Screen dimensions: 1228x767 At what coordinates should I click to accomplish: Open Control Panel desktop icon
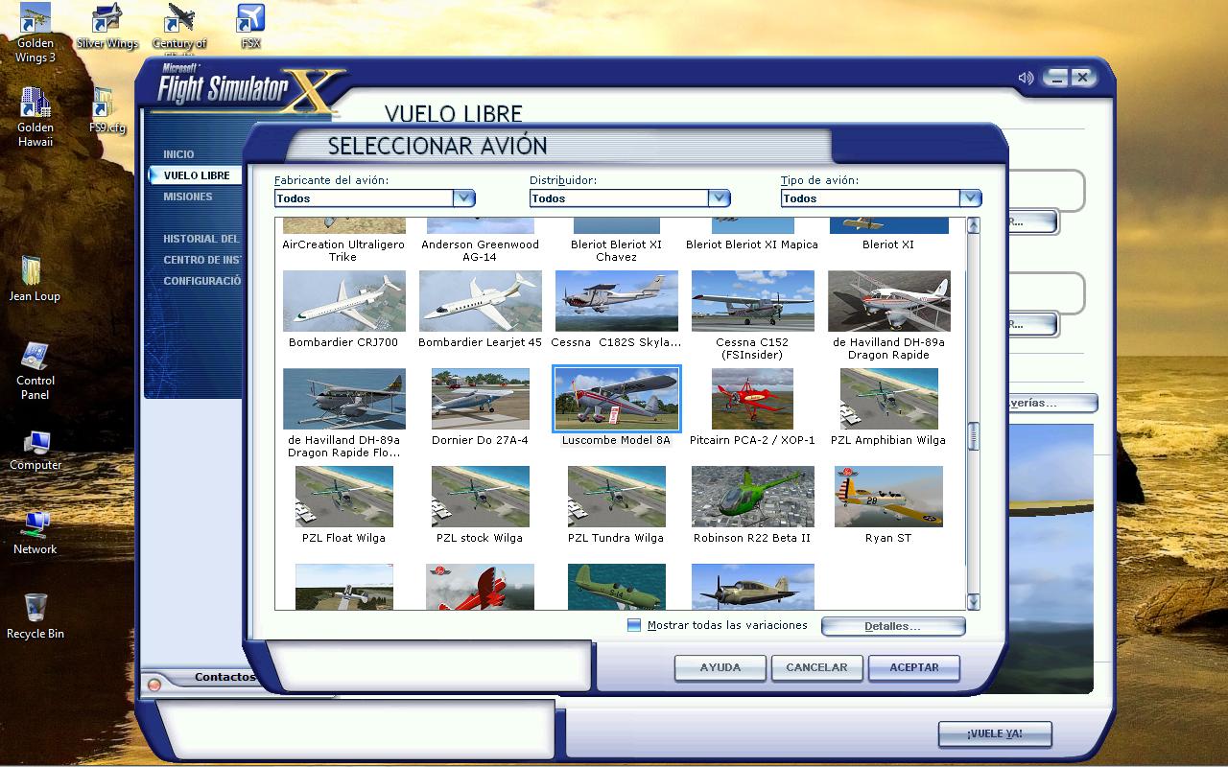click(x=35, y=371)
